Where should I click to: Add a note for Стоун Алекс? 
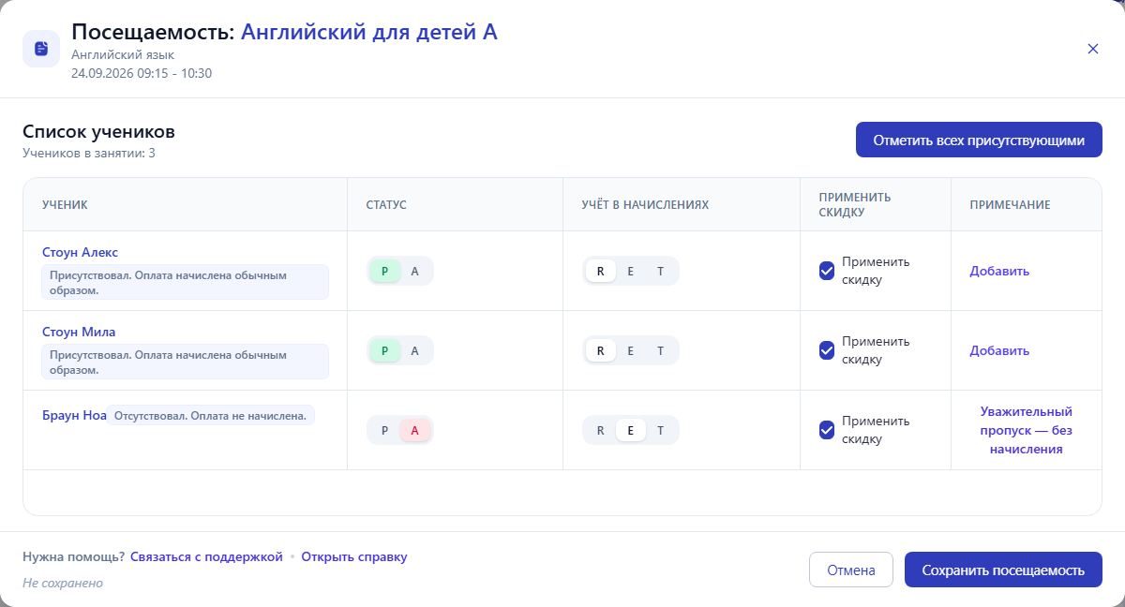pyautogui.click(x=999, y=271)
